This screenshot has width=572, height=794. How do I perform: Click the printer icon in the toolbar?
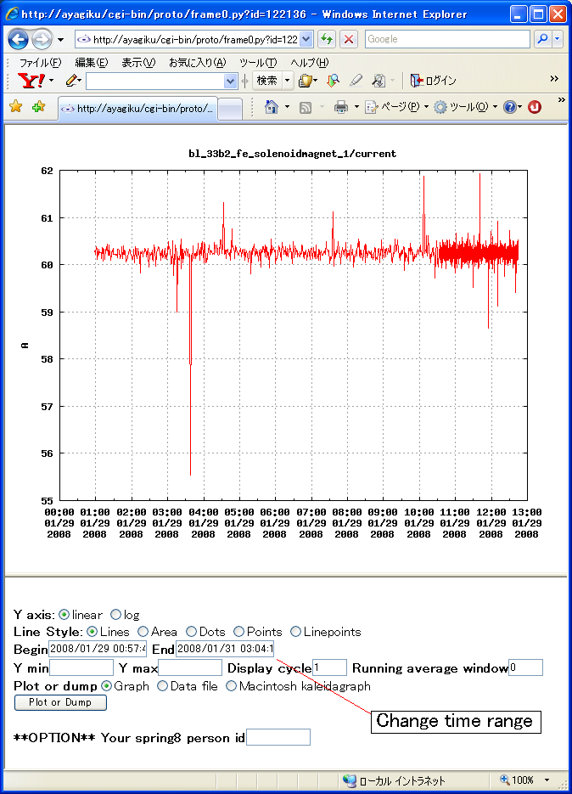341,107
